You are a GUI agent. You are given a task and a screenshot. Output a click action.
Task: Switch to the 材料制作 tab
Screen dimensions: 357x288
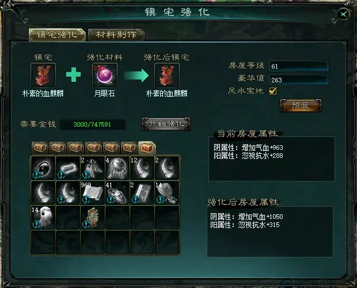116,35
